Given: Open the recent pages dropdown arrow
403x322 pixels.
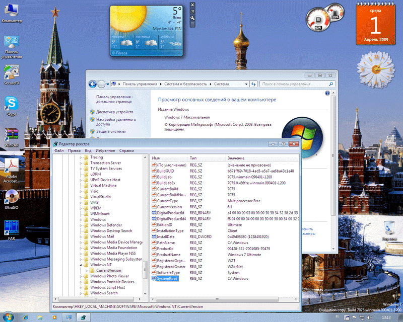Looking at the screenshot, I should pos(108,84).
